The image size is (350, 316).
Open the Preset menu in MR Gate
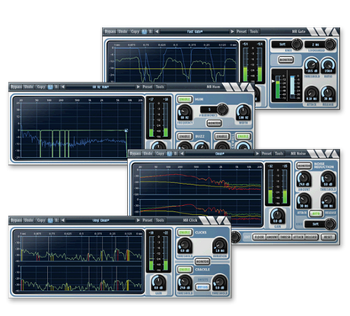point(241,31)
